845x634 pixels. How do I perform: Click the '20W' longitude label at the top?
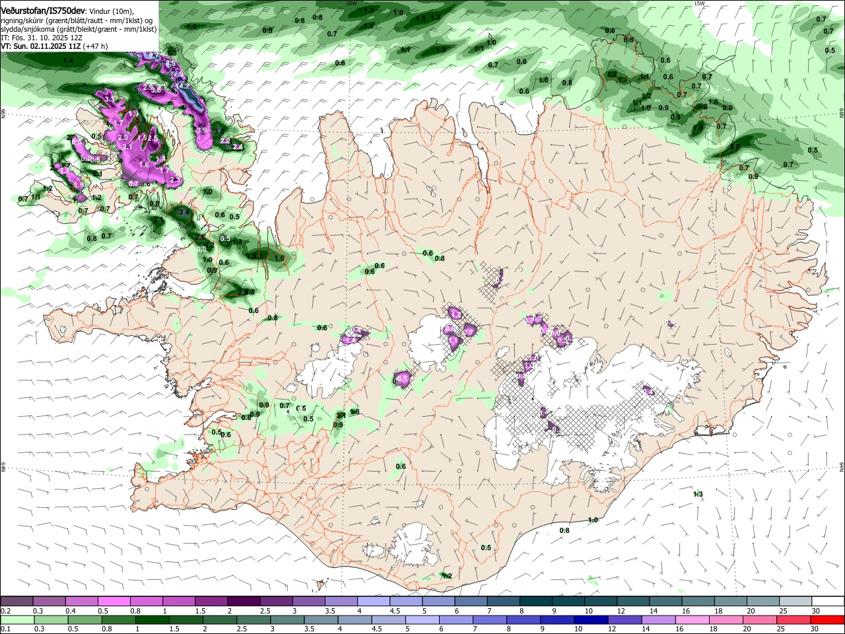tap(351, 3)
